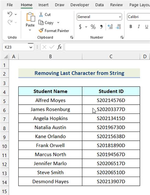Open the Insert ribbon tab
This screenshot has height=195, width=150.
[x=43, y=5]
